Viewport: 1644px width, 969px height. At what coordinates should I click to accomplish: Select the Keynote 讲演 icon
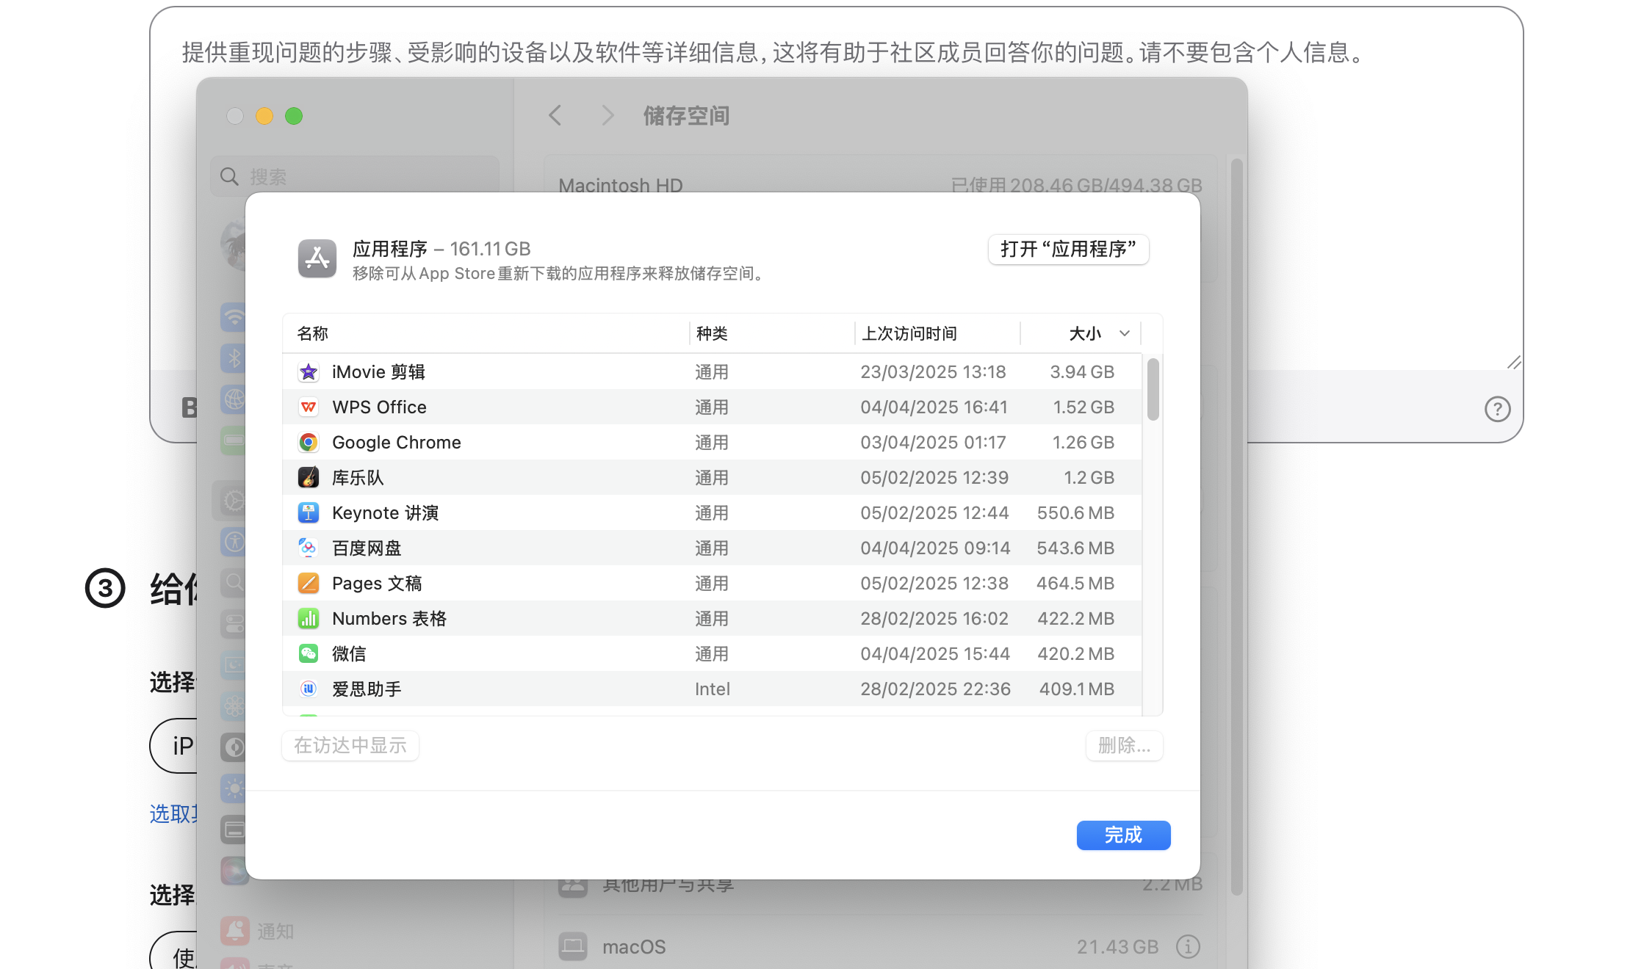tap(309, 513)
